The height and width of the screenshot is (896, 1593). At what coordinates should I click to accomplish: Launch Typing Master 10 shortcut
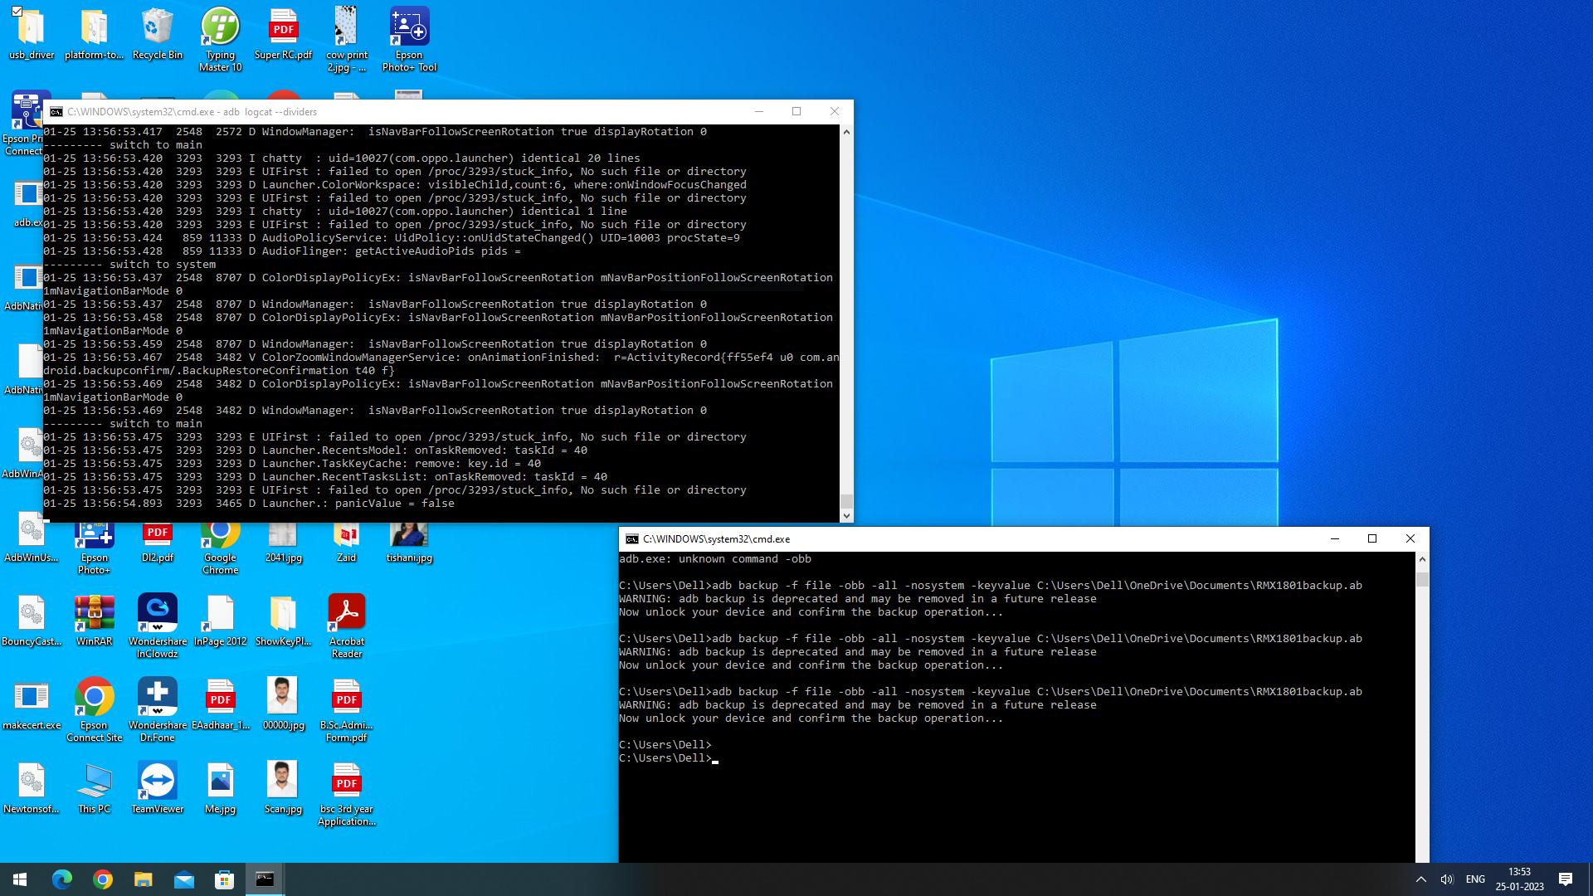click(220, 40)
